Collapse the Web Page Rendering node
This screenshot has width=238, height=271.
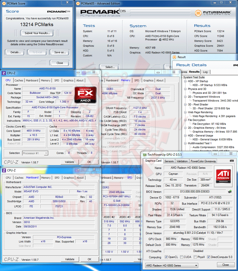coord(185,112)
